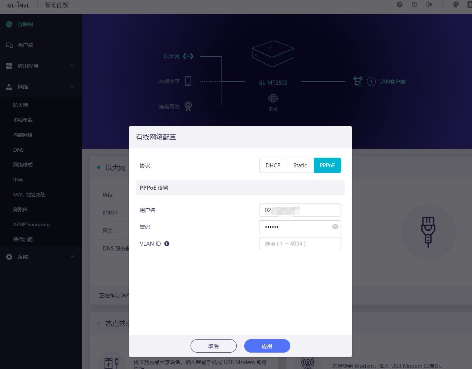472x369 pixels.
Task: Select the Static protocol option
Action: tap(300, 165)
